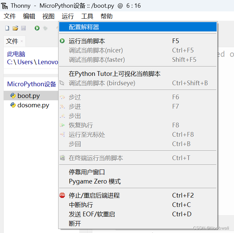
Task: Click the 步过 menu entry
Action: (138, 97)
